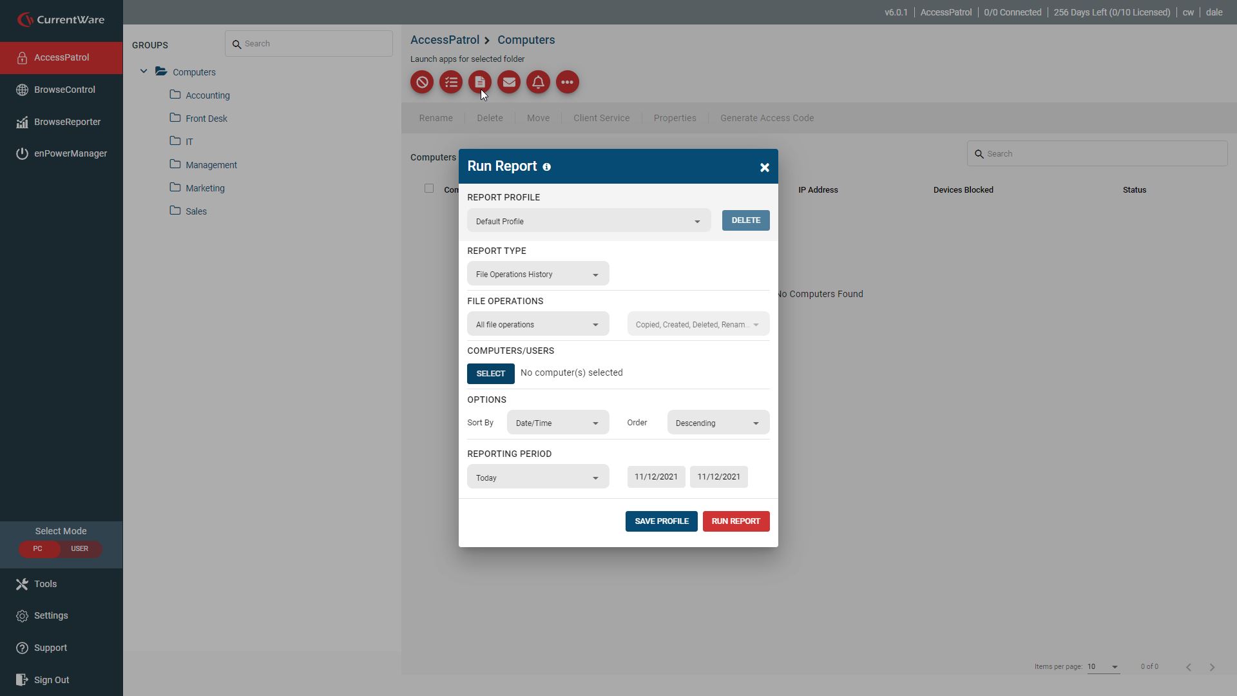Close the Run Report dialog
This screenshot has width=1237, height=696.
coord(765,168)
